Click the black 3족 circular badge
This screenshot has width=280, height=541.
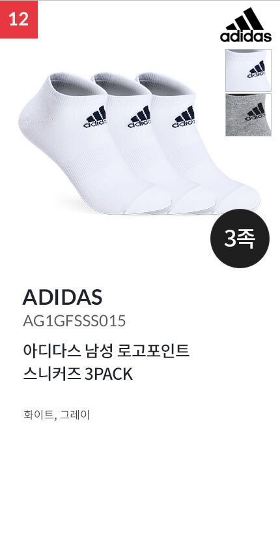240,238
